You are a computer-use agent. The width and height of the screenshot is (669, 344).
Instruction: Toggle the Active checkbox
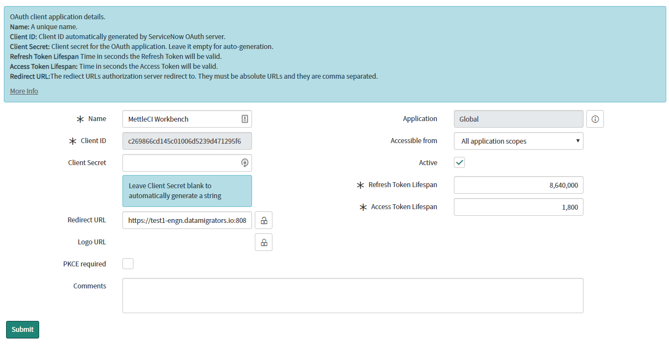click(459, 162)
